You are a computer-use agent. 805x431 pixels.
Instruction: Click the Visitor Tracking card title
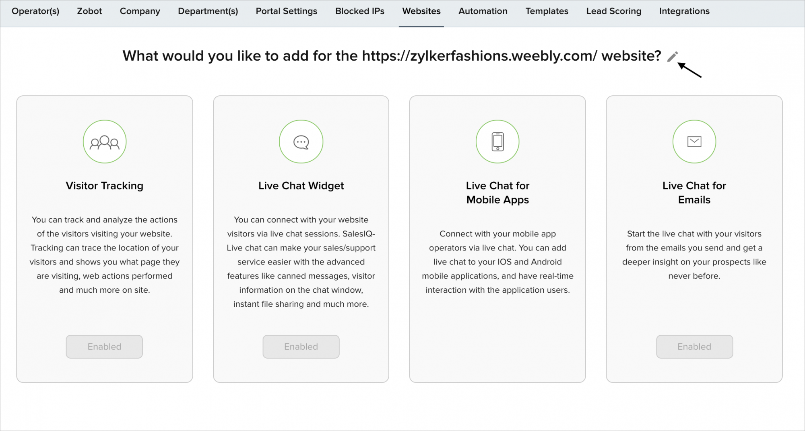click(x=105, y=186)
